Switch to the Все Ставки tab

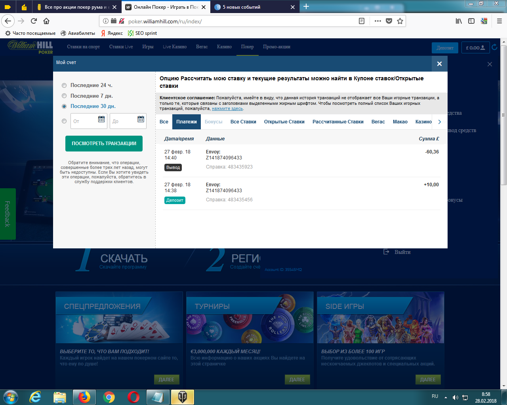point(243,122)
